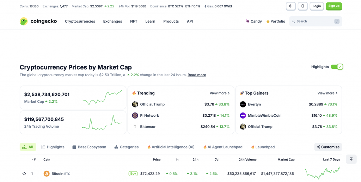Click the Everlyn coin icon
Viewport: 361px width, 182px height.
[243, 104]
